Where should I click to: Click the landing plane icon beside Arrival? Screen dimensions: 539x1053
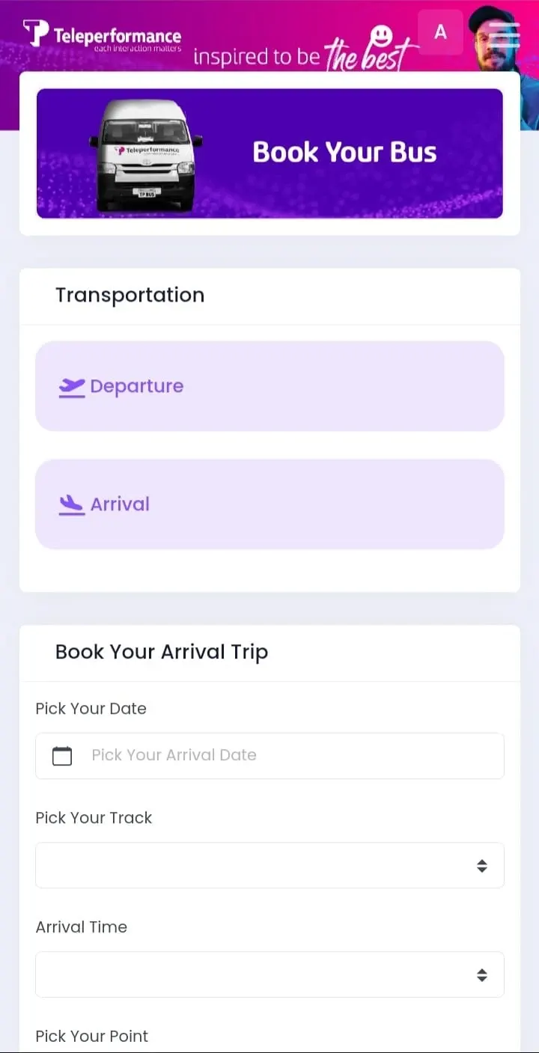click(x=72, y=504)
